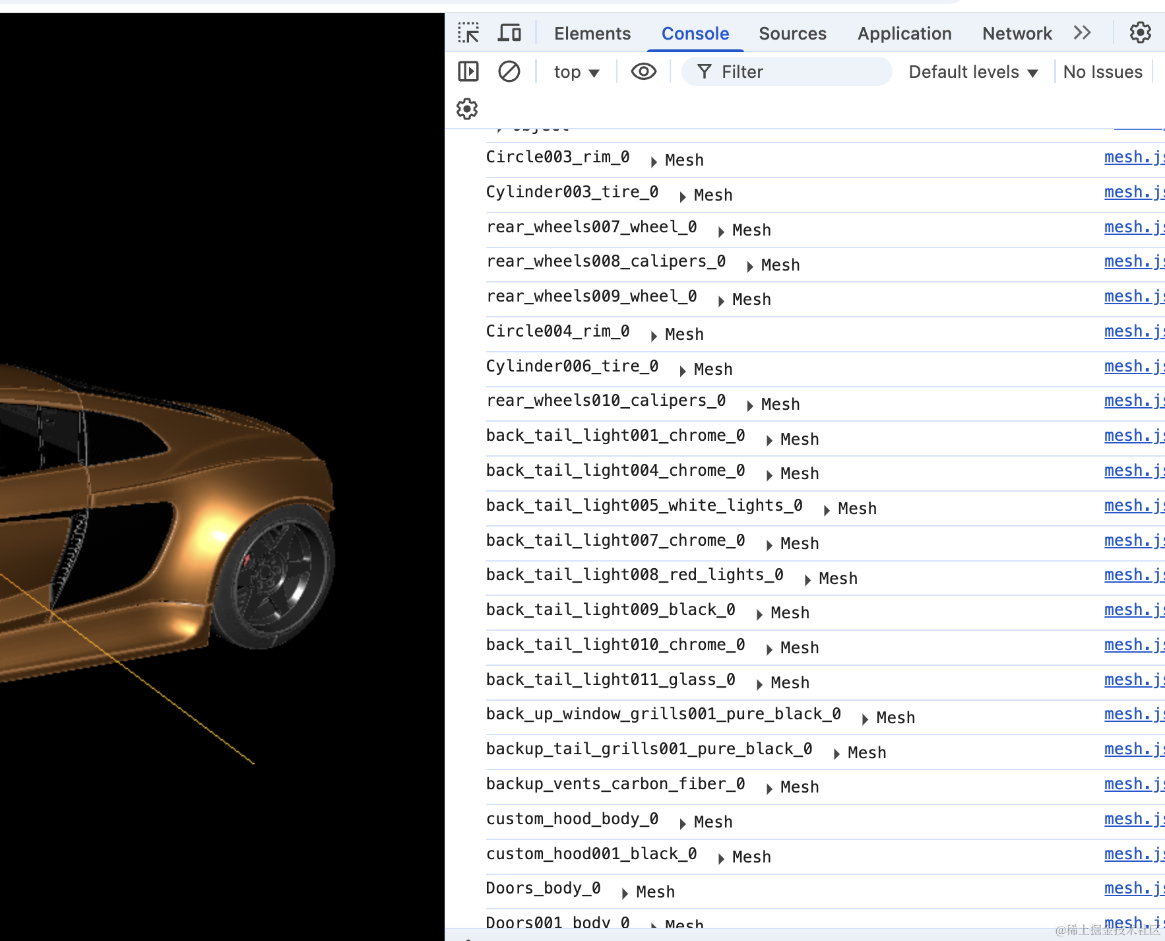Open the top context dropdown
This screenshot has height=941, width=1165.
[x=577, y=72]
